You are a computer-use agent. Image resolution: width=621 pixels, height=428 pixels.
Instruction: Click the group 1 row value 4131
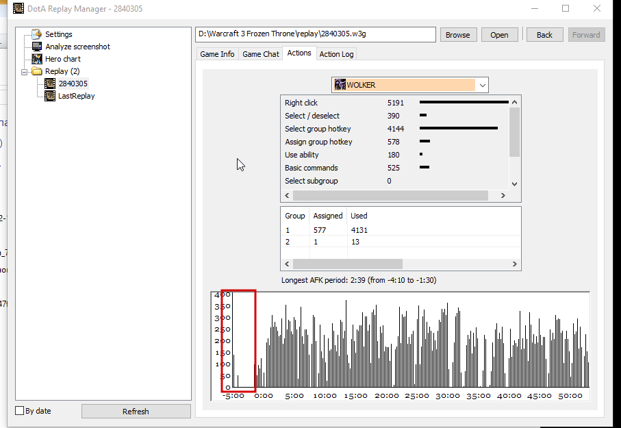(x=359, y=230)
